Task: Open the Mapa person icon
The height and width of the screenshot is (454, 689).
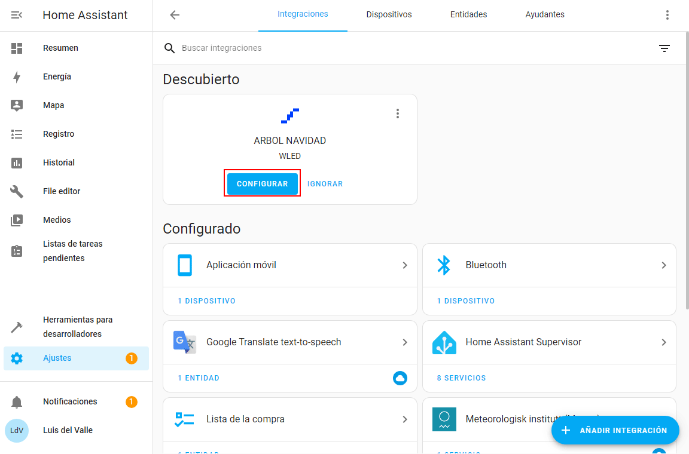Action: click(x=17, y=105)
